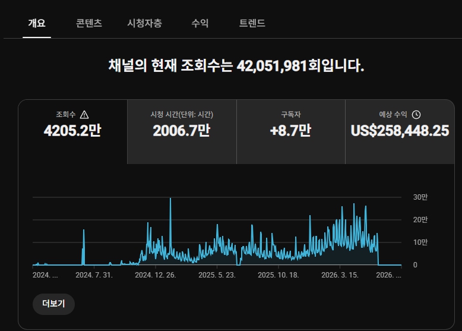This screenshot has width=462, height=331.
Task: Click the 30만 y-axis label
Action: (x=420, y=197)
